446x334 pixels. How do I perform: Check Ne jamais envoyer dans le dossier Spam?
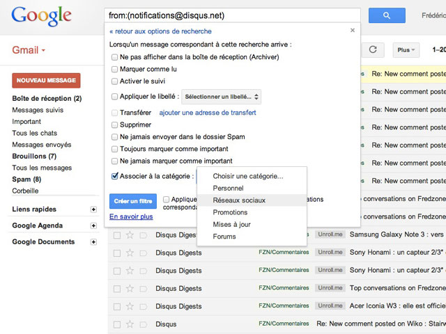(x=114, y=137)
